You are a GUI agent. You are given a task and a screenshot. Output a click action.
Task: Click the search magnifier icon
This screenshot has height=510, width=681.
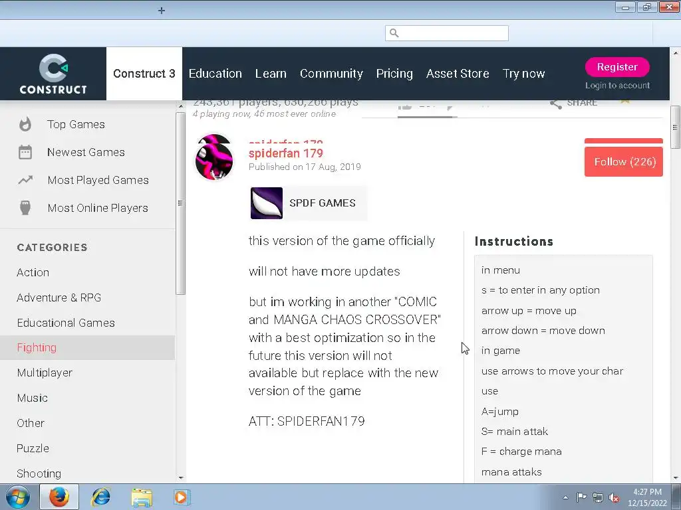tap(394, 33)
